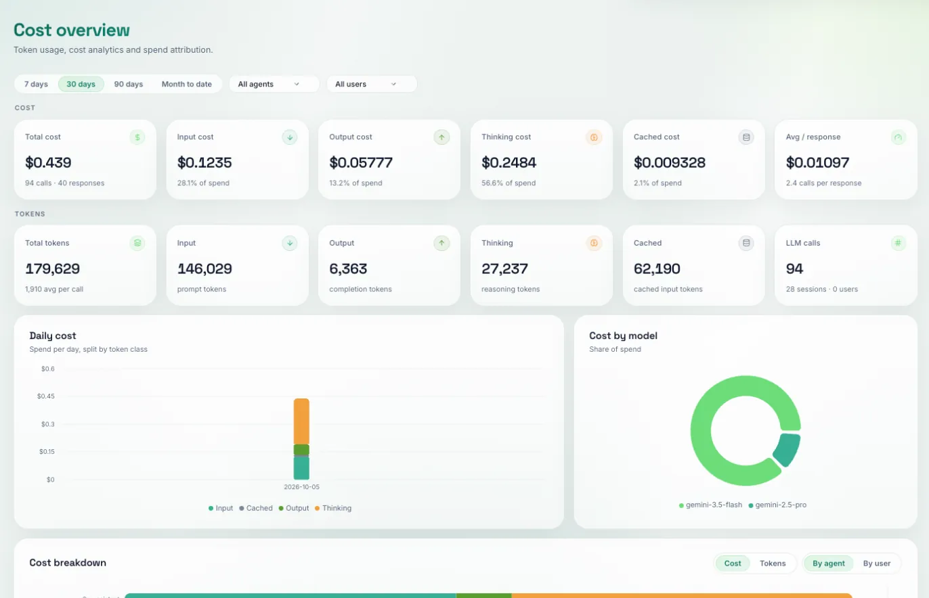
Task: Toggle gemini-2.5-pro in model legend
Action: point(777,505)
